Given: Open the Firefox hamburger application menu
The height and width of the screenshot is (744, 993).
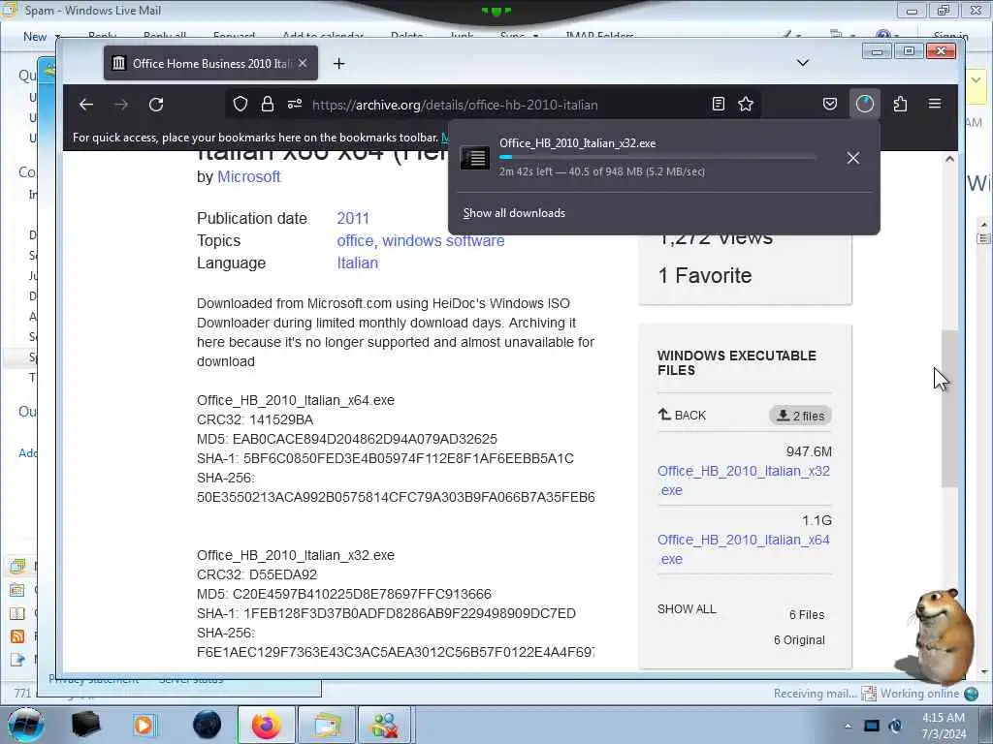Looking at the screenshot, I should [x=935, y=105].
